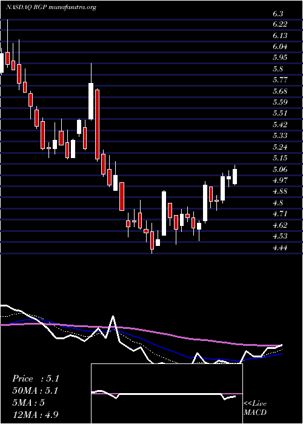This screenshot has height=424, width=303.
Task: Select the 4.62 price axis label
Action: click(x=280, y=225)
